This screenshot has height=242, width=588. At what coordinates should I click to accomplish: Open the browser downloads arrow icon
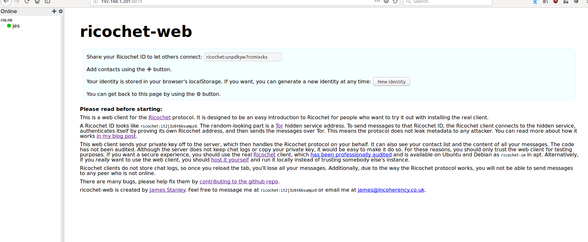[535, 2]
